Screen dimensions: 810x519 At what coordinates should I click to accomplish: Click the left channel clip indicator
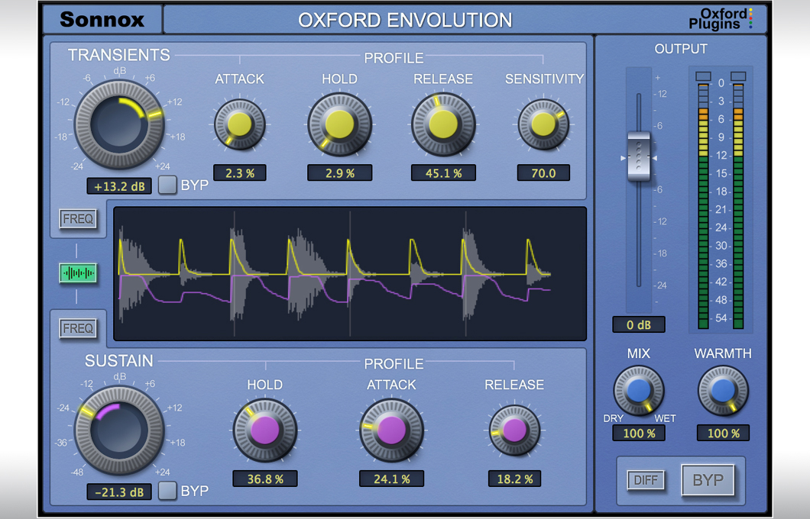703,76
